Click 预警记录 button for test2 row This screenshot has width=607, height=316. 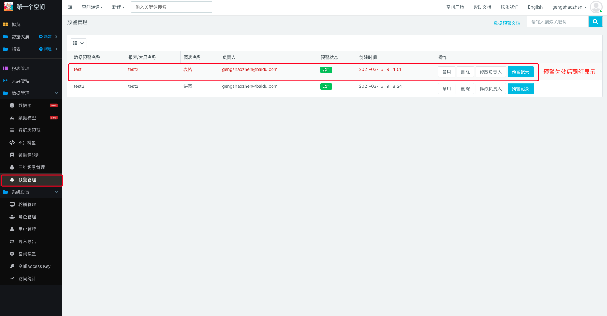pyautogui.click(x=521, y=89)
